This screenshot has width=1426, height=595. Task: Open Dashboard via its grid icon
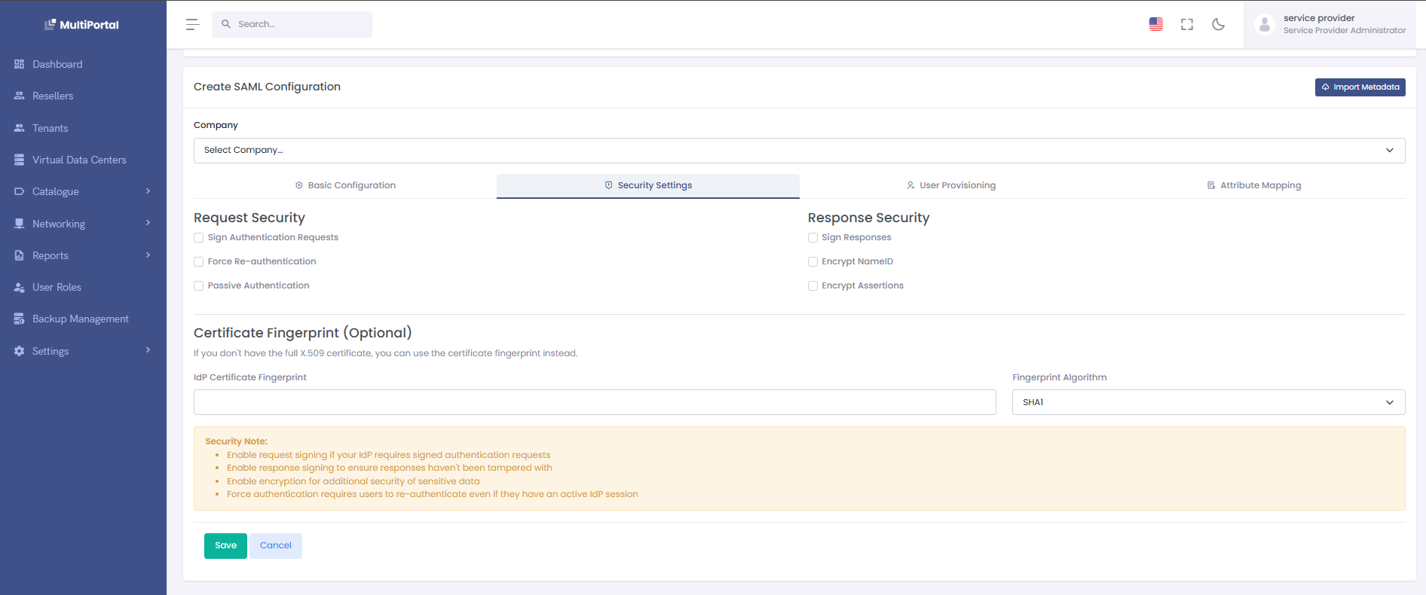[20, 64]
